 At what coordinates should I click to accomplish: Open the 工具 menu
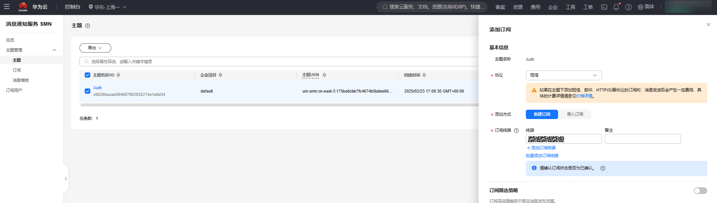[x=570, y=7]
